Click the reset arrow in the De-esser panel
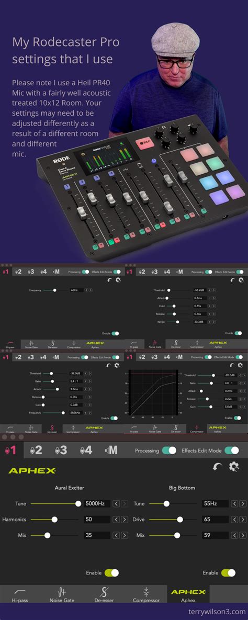The width and height of the screenshot is (248, 620). pos(109,365)
